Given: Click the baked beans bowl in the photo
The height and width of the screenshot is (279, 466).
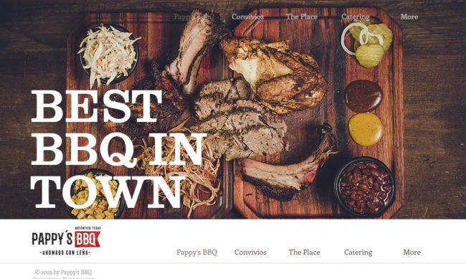Looking at the screenshot, I should [365, 186].
